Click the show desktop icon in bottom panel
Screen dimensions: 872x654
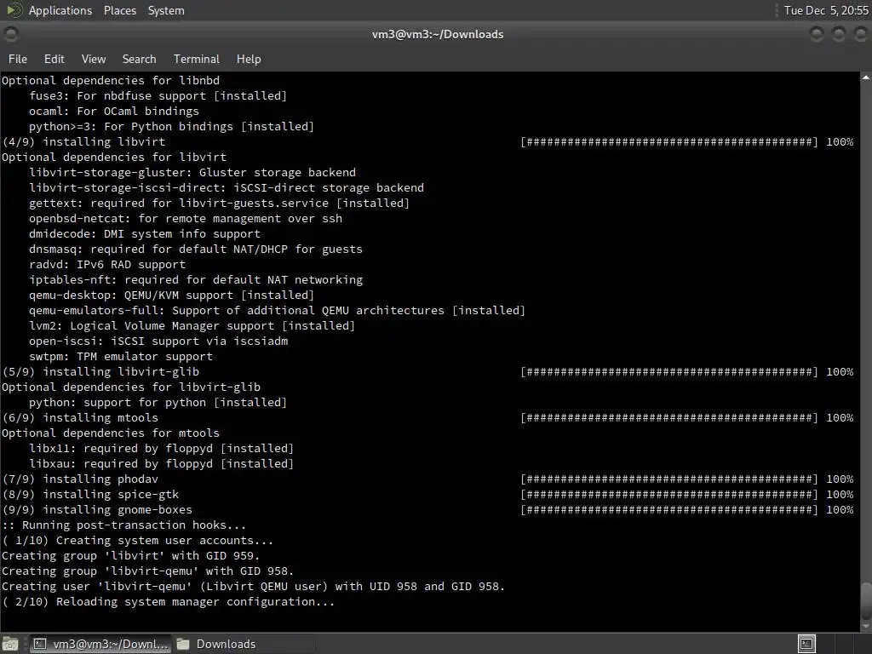click(x=10, y=644)
